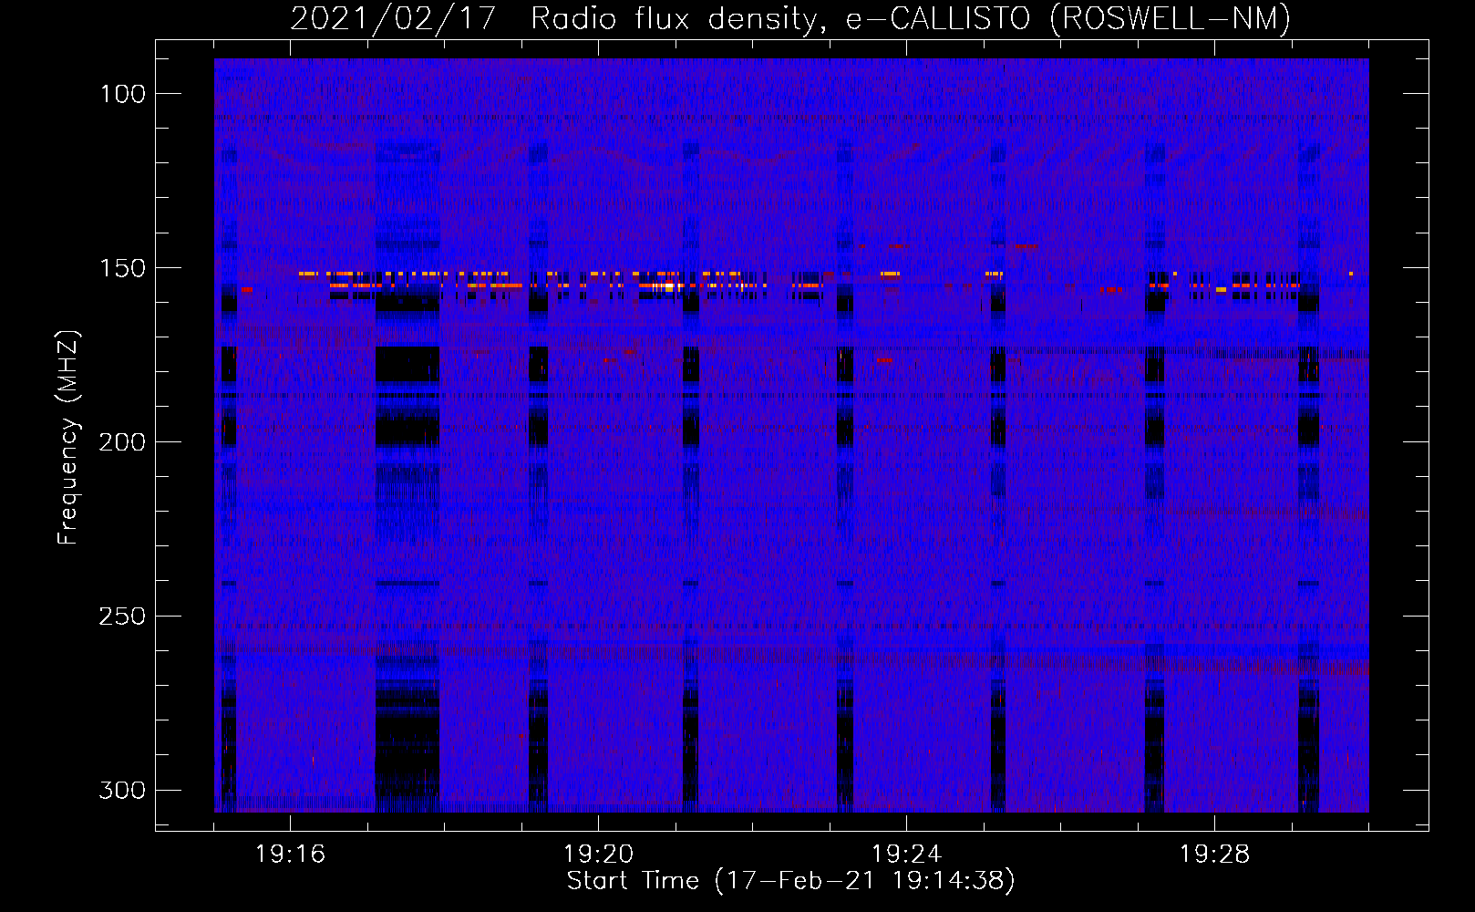Click the 19:20 time tick label
The height and width of the screenshot is (912, 1475).
(x=599, y=855)
